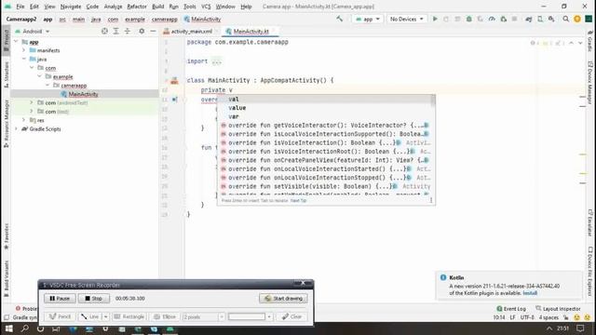Open the Build menu

point(157,7)
